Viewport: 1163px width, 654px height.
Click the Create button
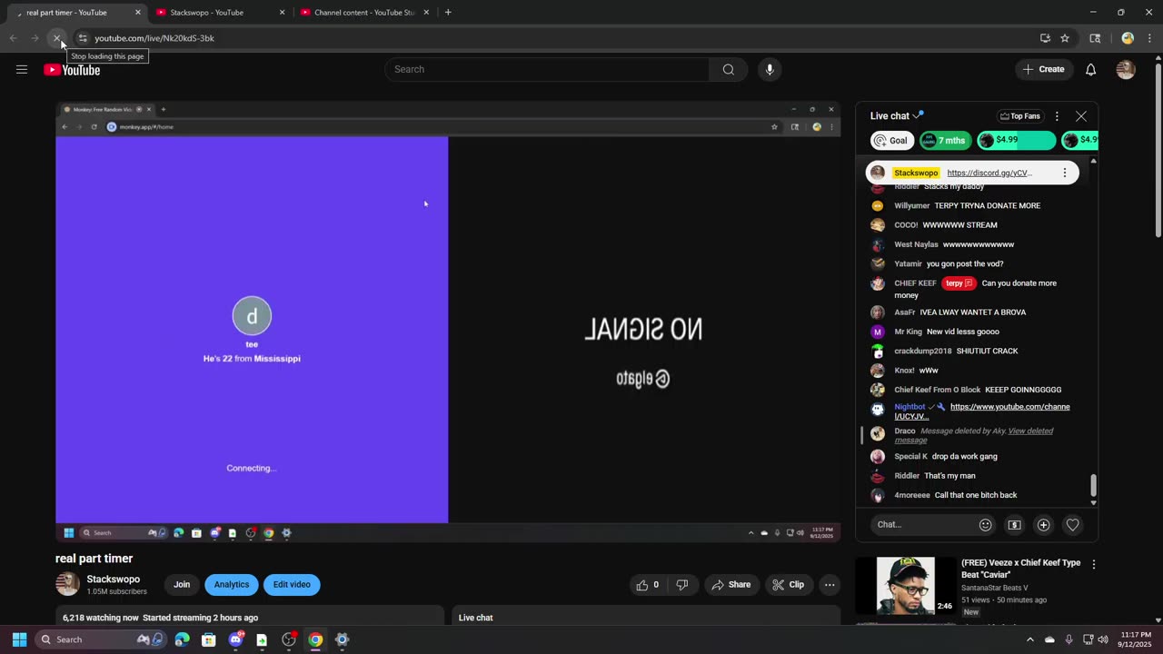pyautogui.click(x=1043, y=69)
